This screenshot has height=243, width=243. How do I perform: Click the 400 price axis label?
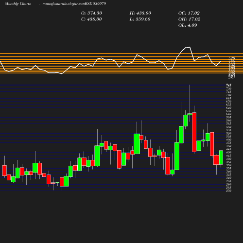pos(229,159)
